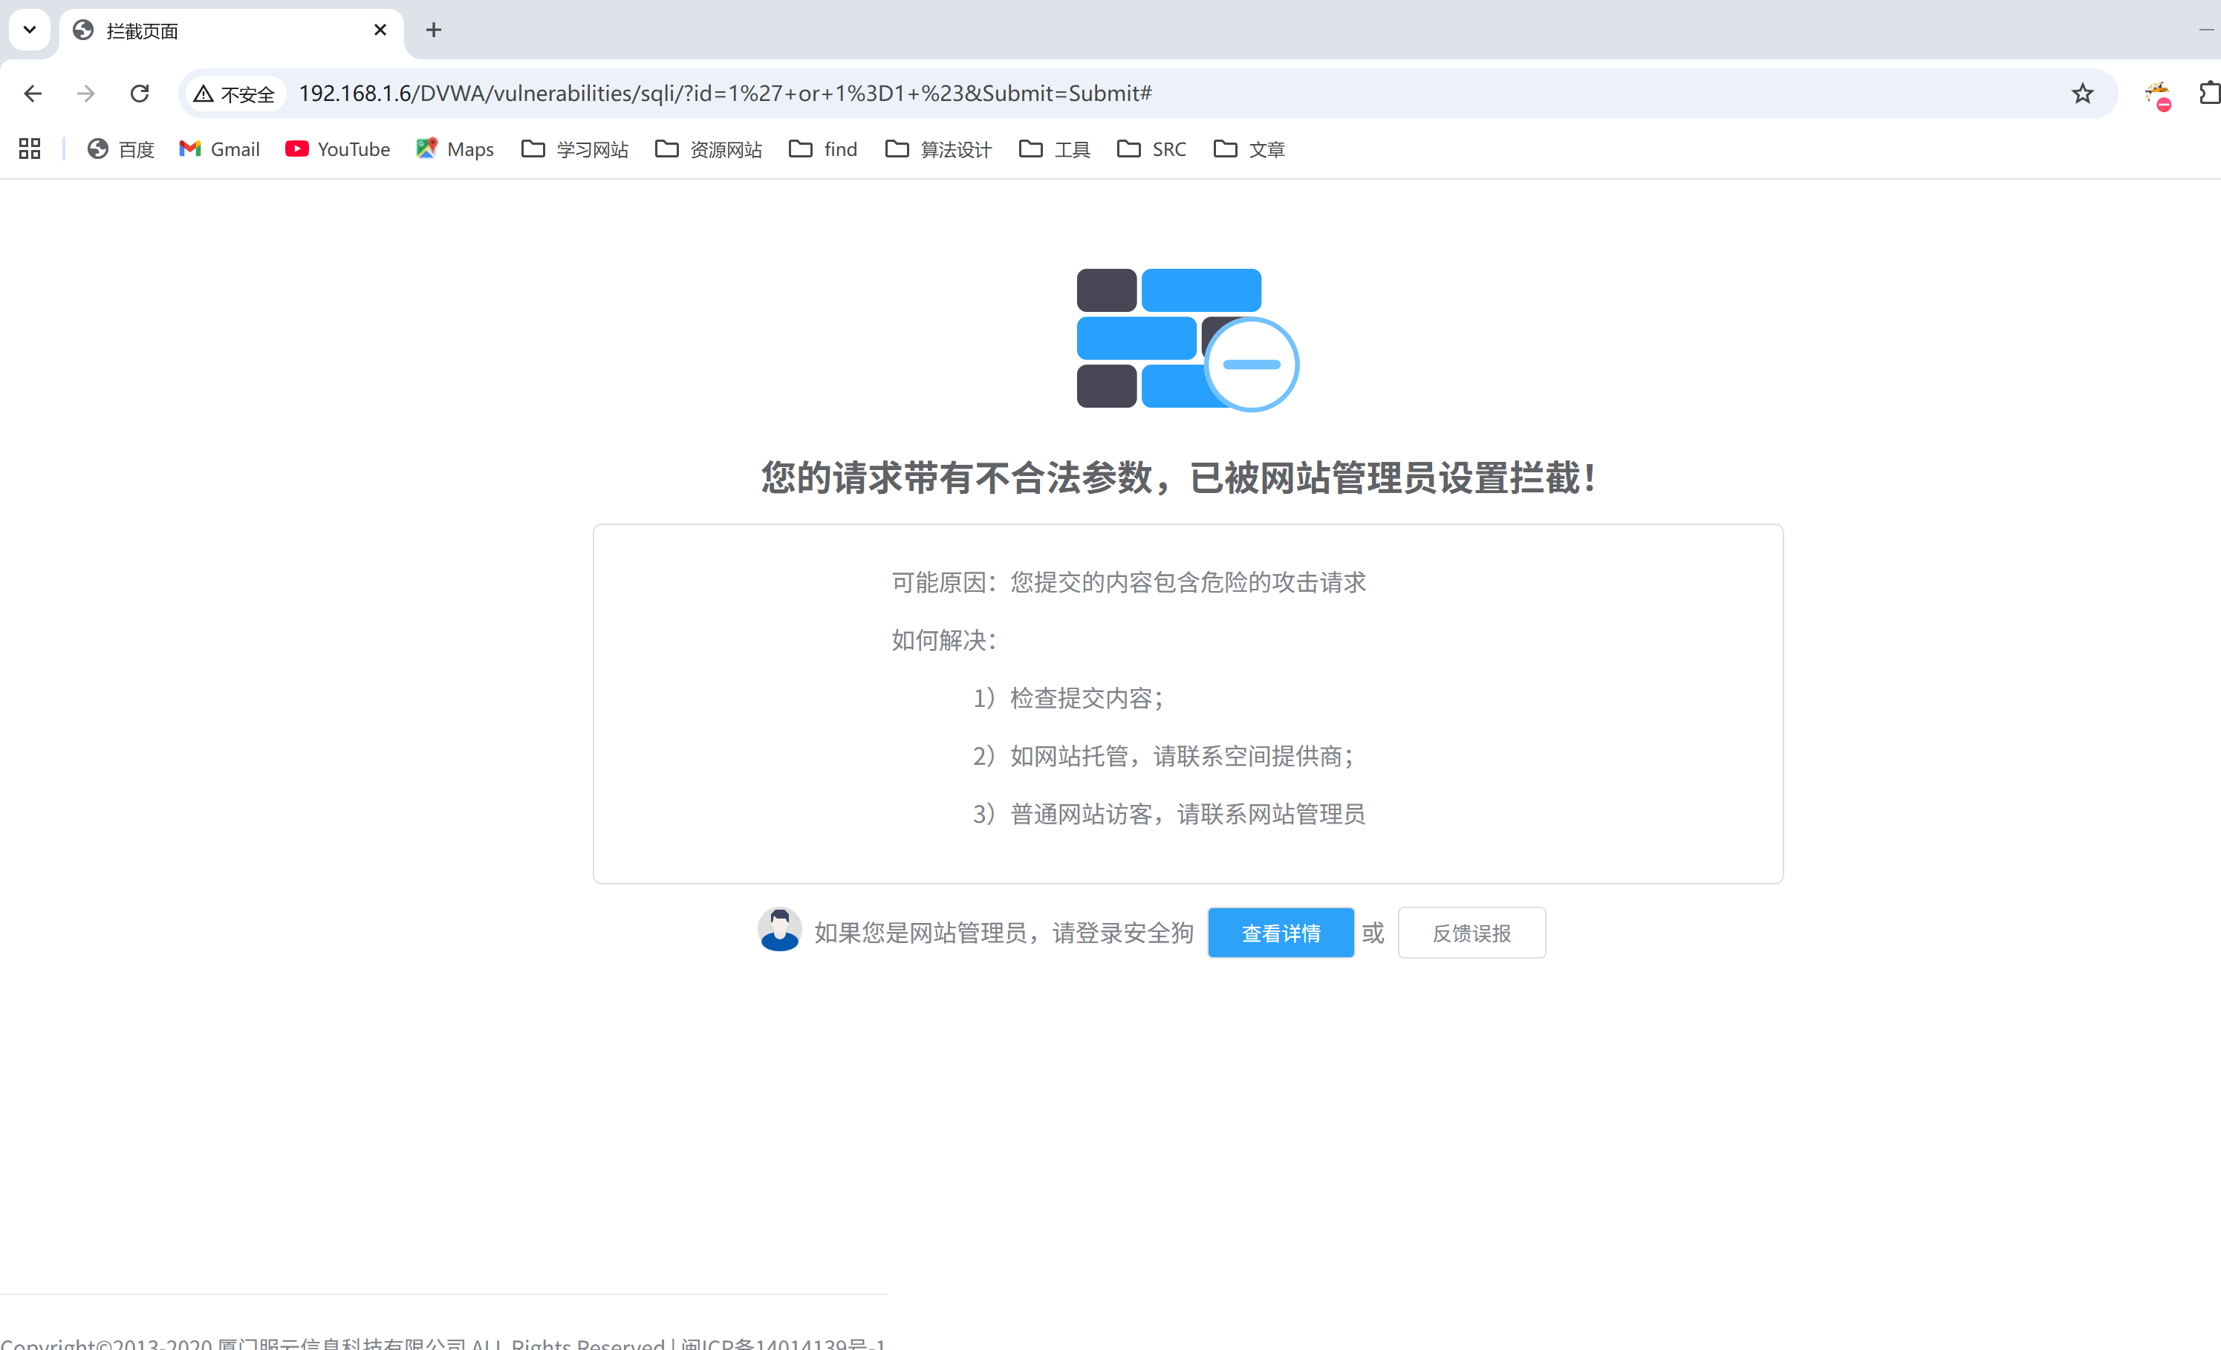The image size is (2221, 1350).
Task: Expand the SRC bookmarks folder
Action: 1152,149
